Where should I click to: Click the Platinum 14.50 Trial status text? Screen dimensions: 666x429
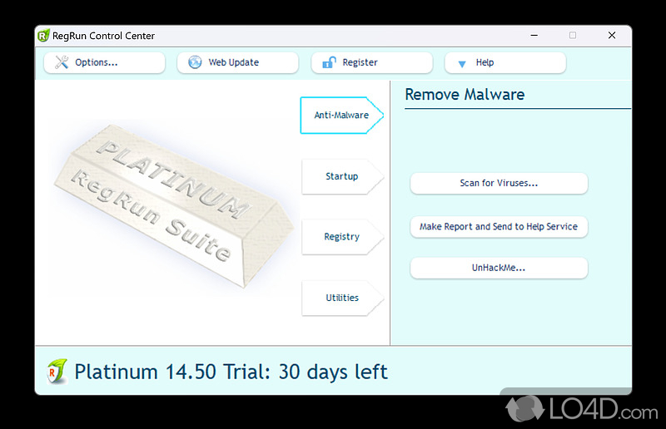231,372
